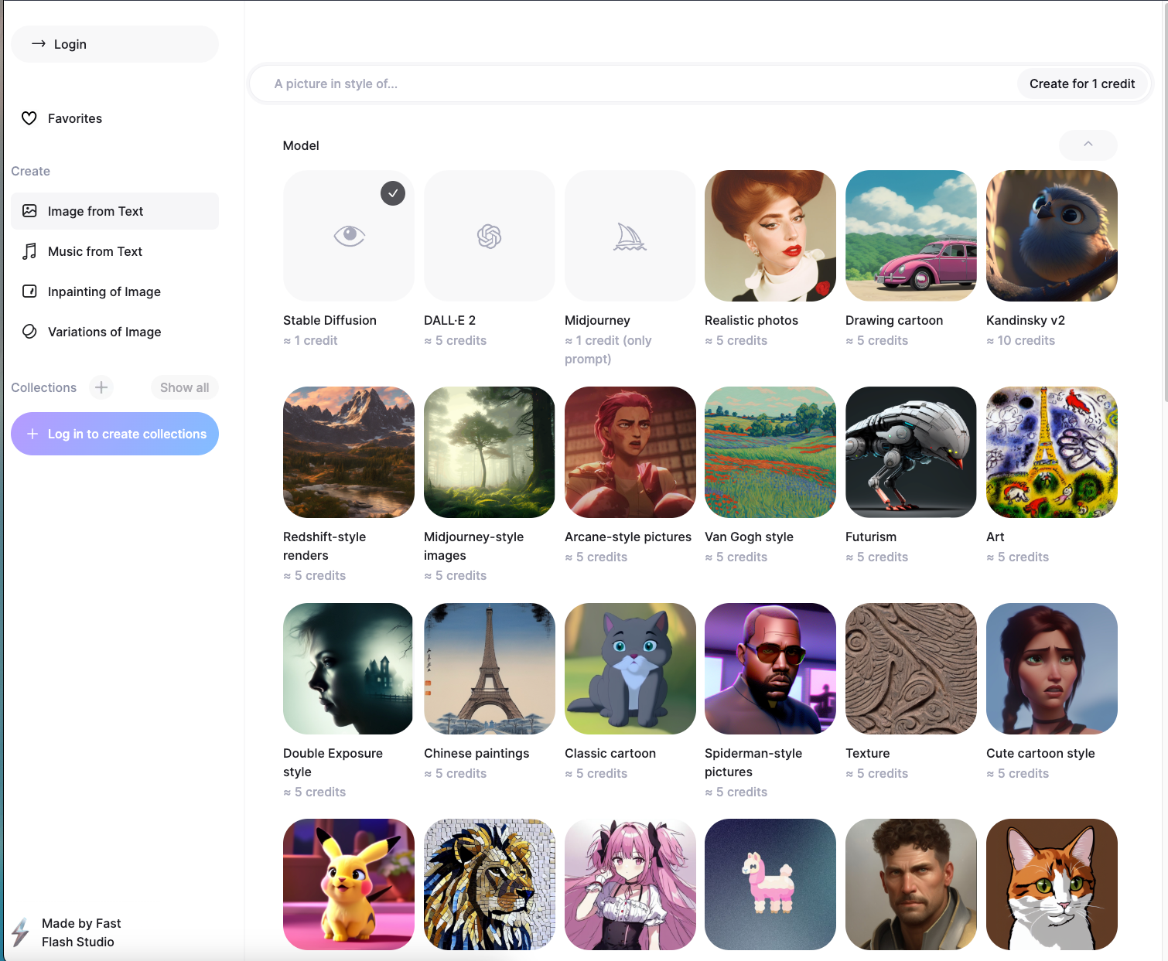Image resolution: width=1168 pixels, height=961 pixels.
Task: Choose the Realistic photos model thumbnail
Action: [770, 236]
